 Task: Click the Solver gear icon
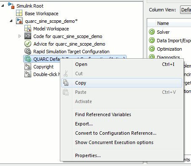point(152,32)
